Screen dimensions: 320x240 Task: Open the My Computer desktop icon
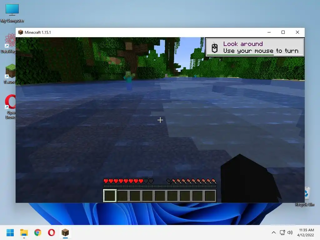click(x=12, y=13)
